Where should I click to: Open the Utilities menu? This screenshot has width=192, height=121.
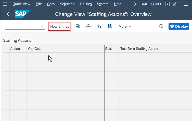pos(86,4)
